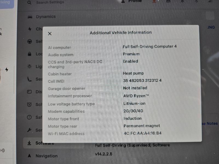Click the AI computer row label
Screen dimensions: 219x164
60,48
